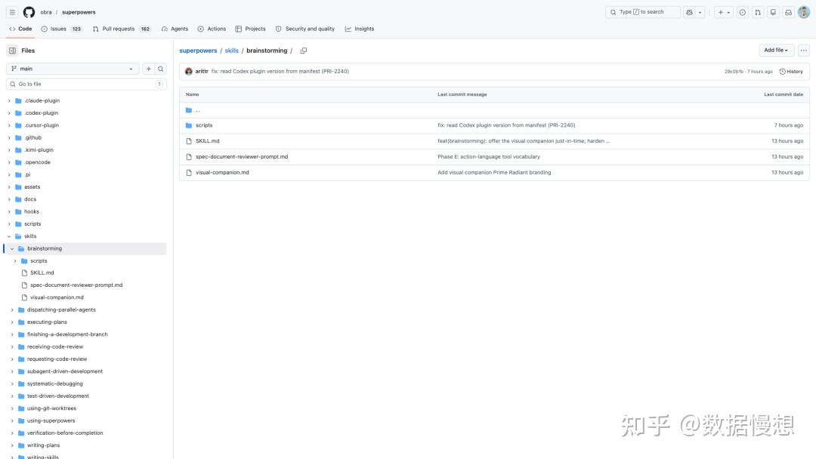Open the Copilot chat icon in header
Screen dimensions: 816x459
pos(690,12)
